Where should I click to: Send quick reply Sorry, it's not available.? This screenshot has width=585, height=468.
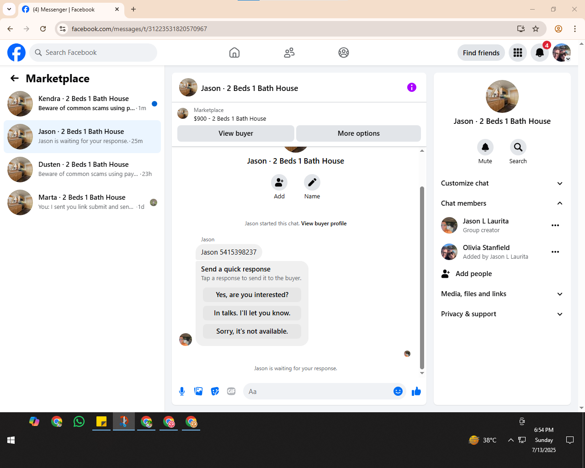tap(252, 331)
